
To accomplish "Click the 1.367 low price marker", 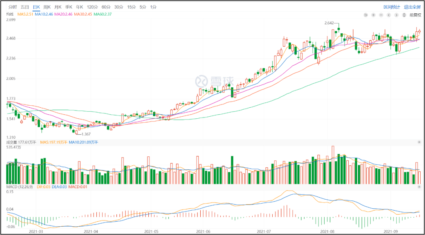I will coord(86,134).
